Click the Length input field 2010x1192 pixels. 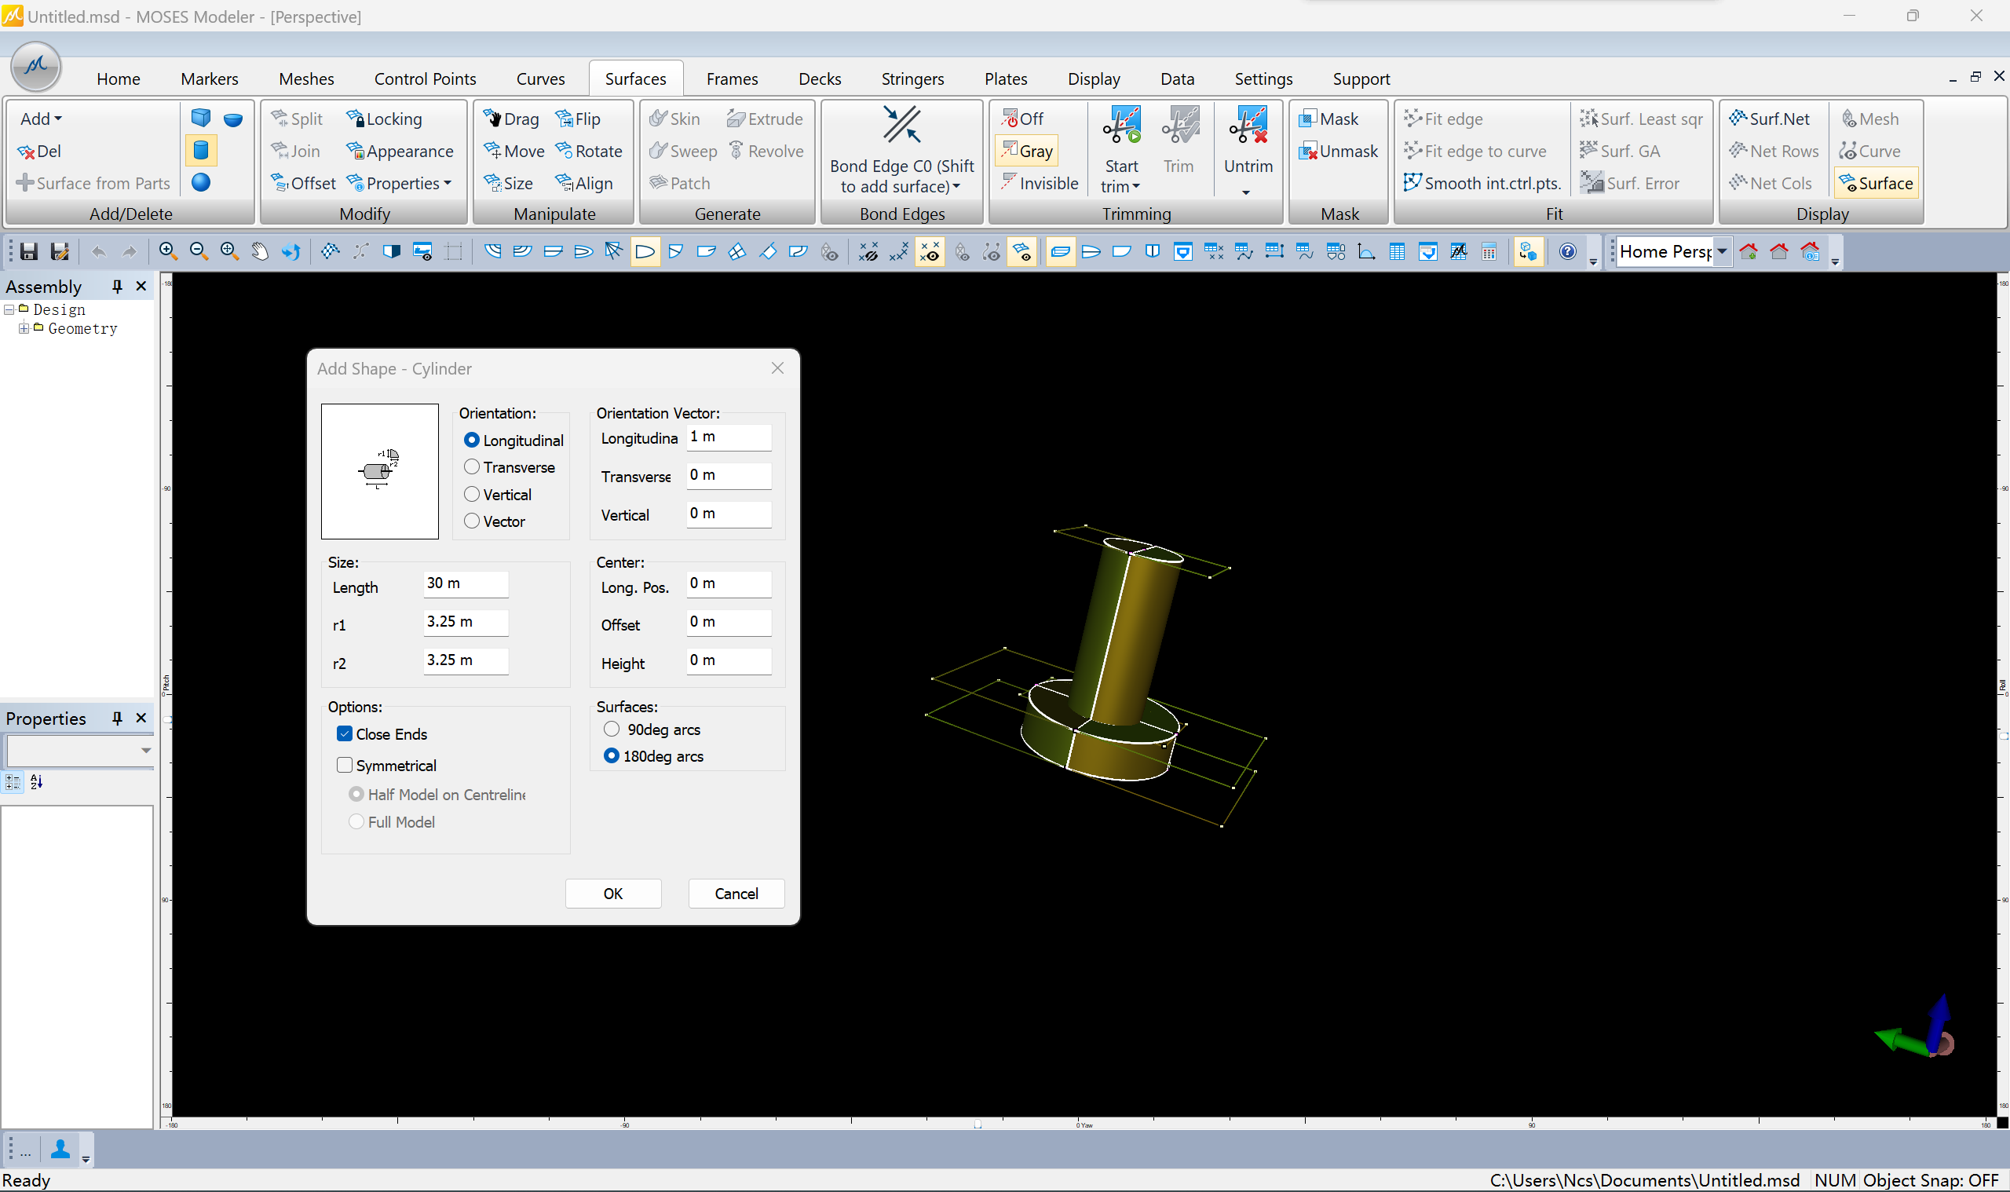pos(466,584)
